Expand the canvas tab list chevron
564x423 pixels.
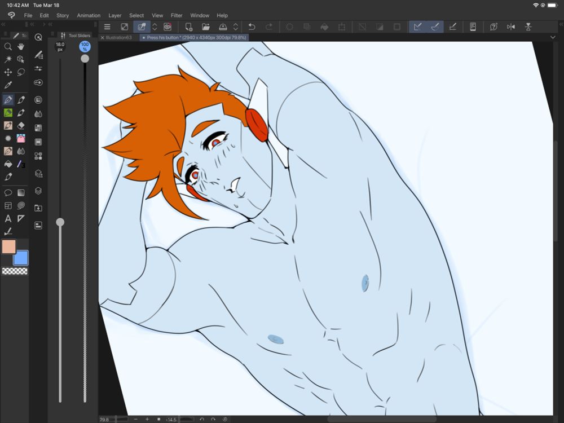(x=553, y=37)
